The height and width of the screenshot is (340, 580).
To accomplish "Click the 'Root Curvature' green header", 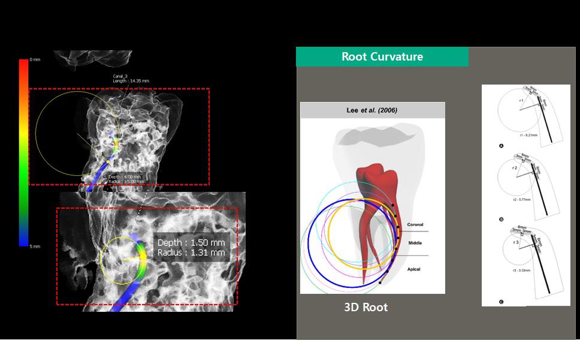I will click(382, 56).
